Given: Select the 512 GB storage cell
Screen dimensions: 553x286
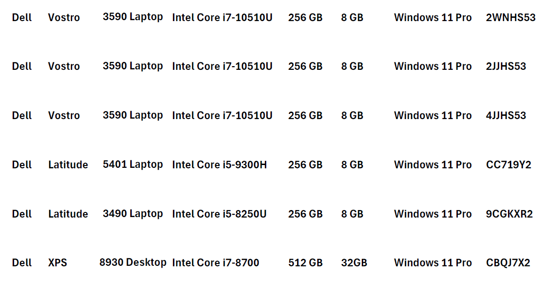Looking at the screenshot, I should tap(306, 263).
